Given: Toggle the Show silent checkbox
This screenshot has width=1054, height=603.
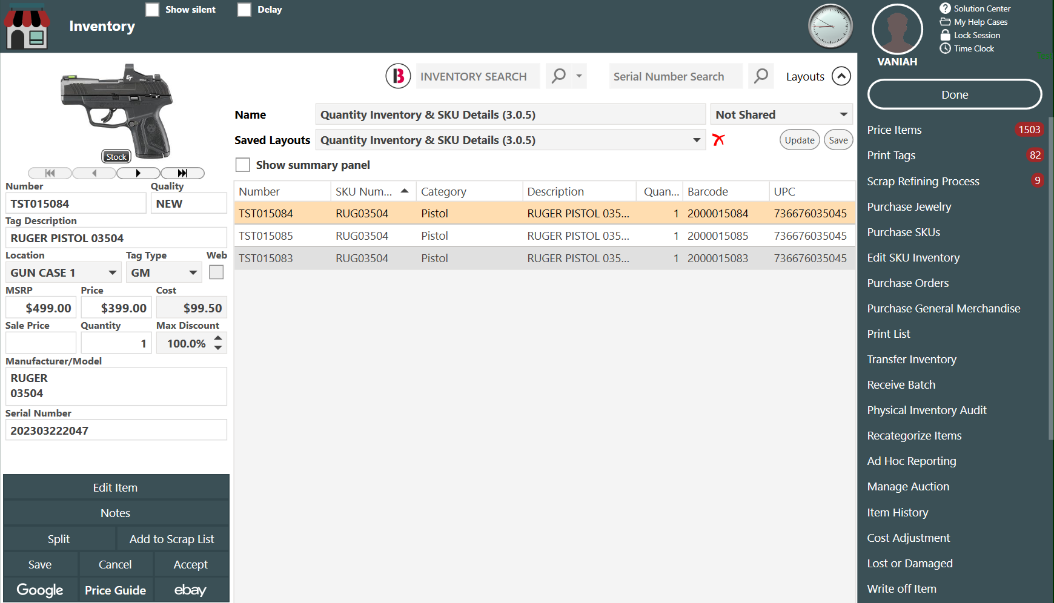Looking at the screenshot, I should pos(153,10).
